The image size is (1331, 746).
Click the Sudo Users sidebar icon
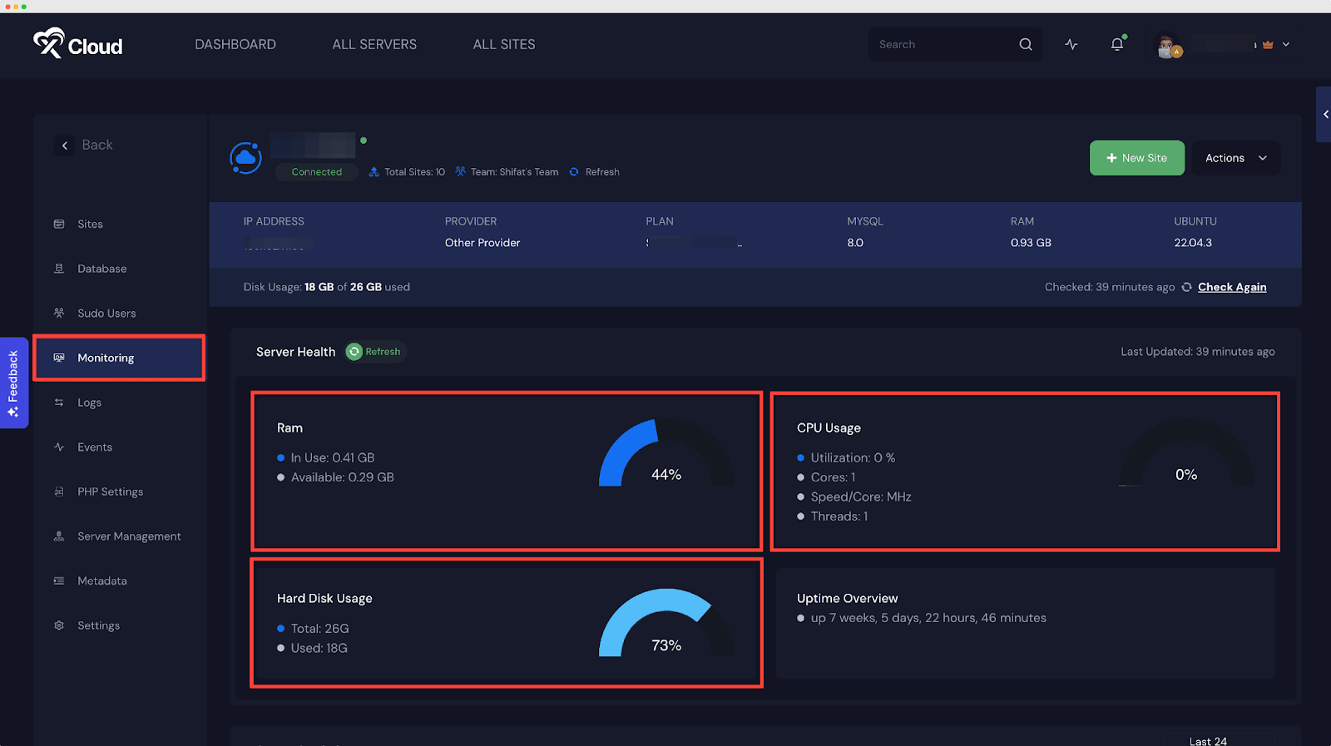[x=59, y=314]
